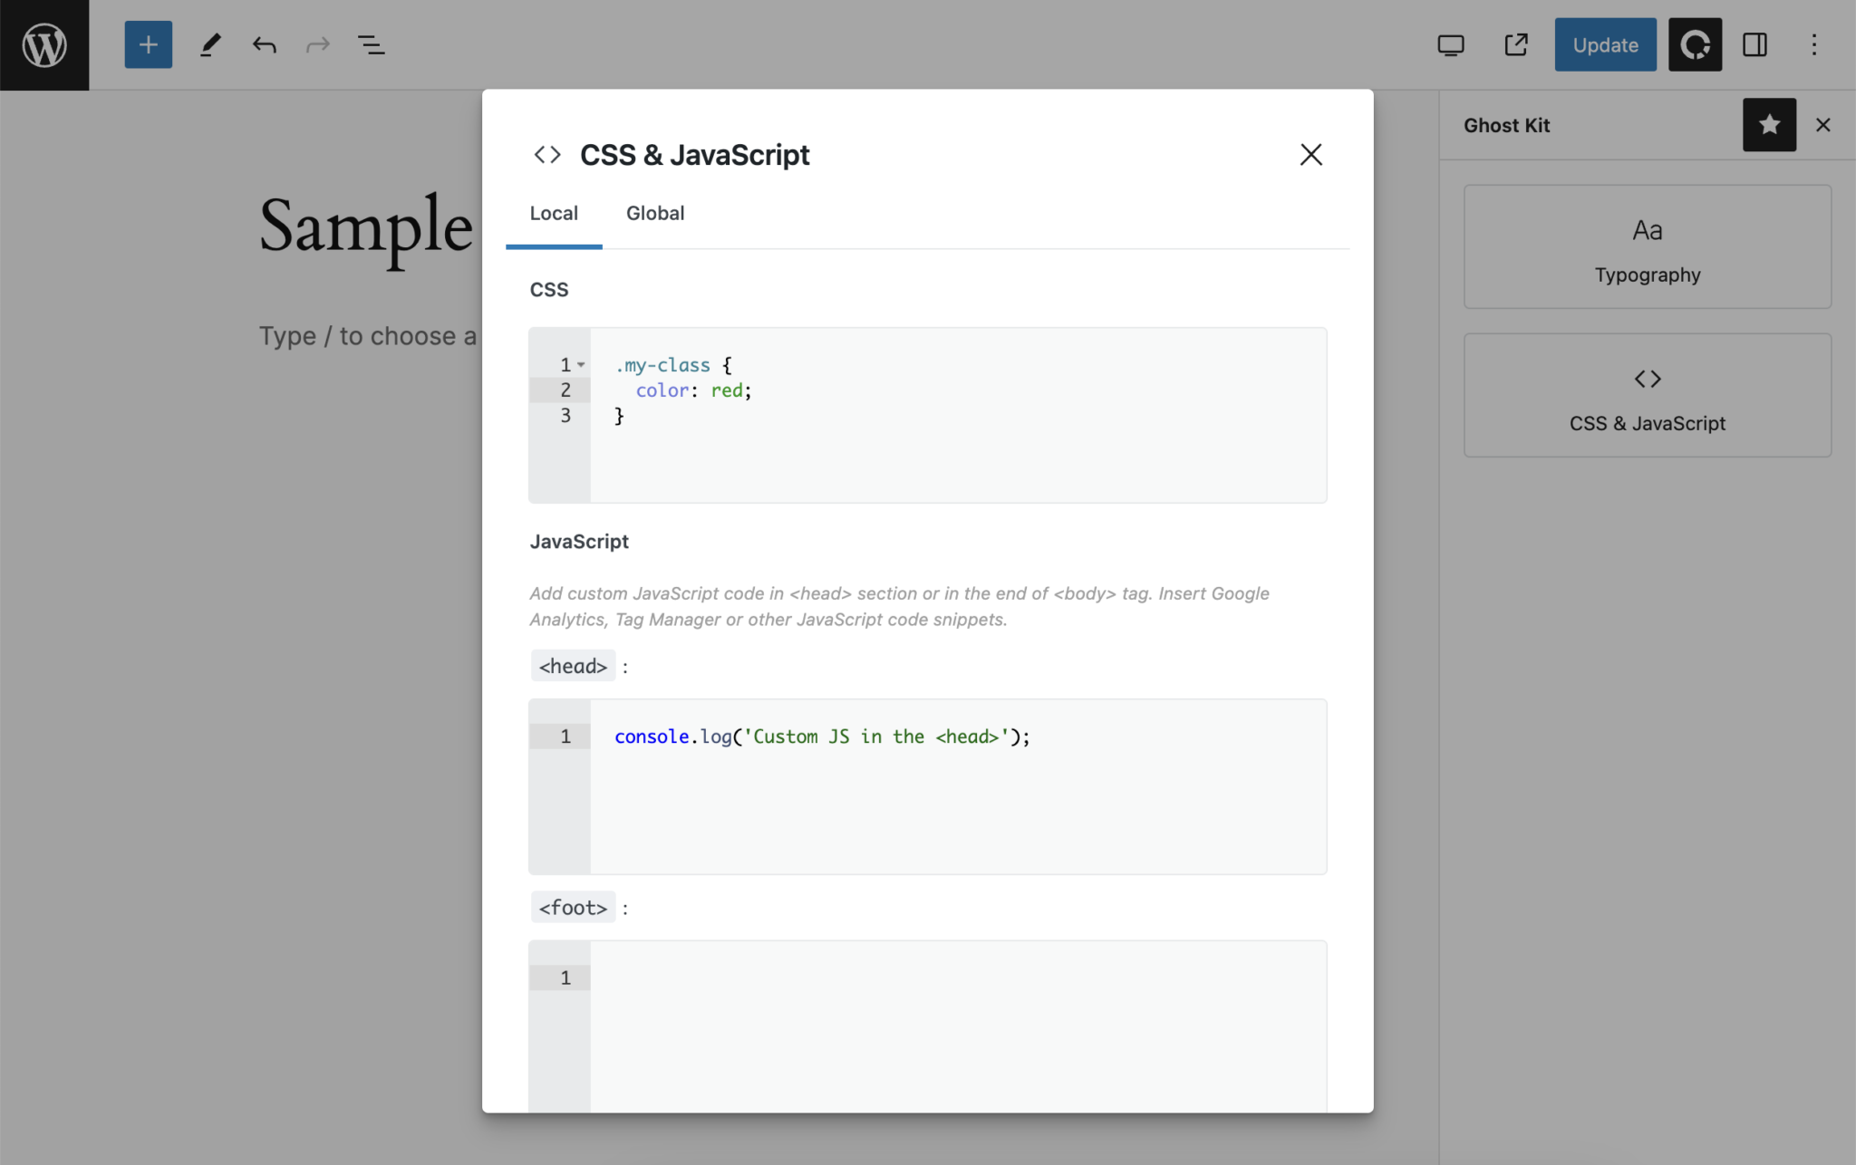
Task: Collapse the CSS fold arrow on line 1
Action: point(581,365)
